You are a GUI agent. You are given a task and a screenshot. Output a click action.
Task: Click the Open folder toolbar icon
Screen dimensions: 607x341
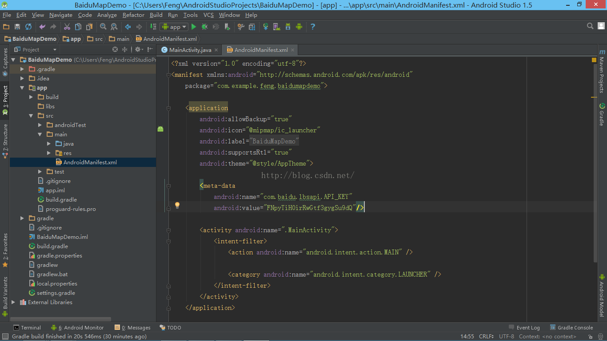(6, 27)
